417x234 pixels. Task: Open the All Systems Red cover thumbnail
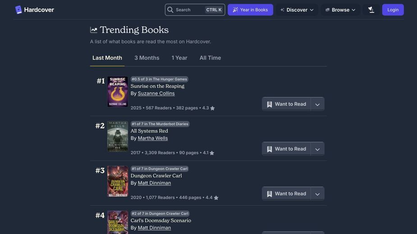coord(118,136)
